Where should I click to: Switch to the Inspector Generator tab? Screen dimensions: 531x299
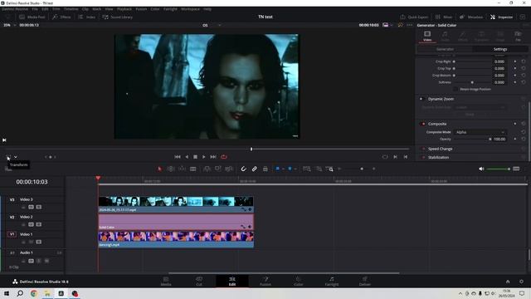coord(445,49)
